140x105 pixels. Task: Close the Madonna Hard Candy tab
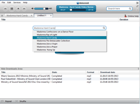point(31,16)
